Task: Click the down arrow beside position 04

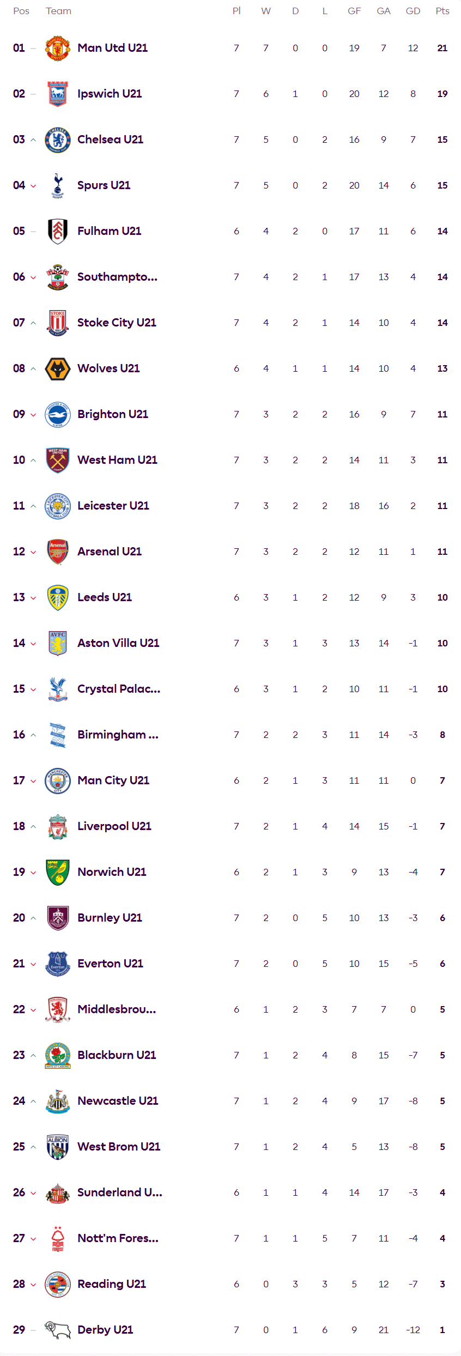Action: 33,186
